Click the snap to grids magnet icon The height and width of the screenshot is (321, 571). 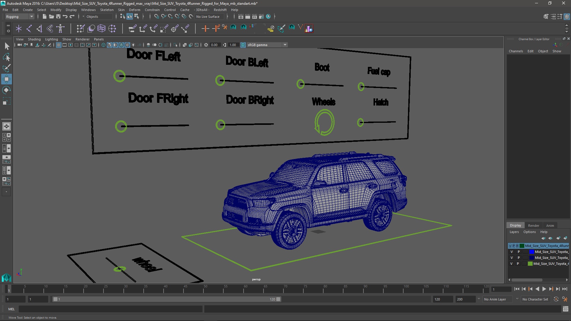tap(156, 17)
